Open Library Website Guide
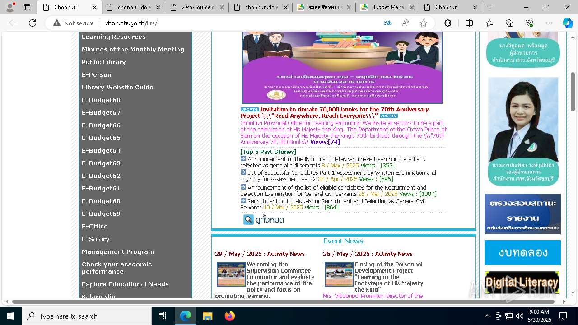 [x=117, y=88]
